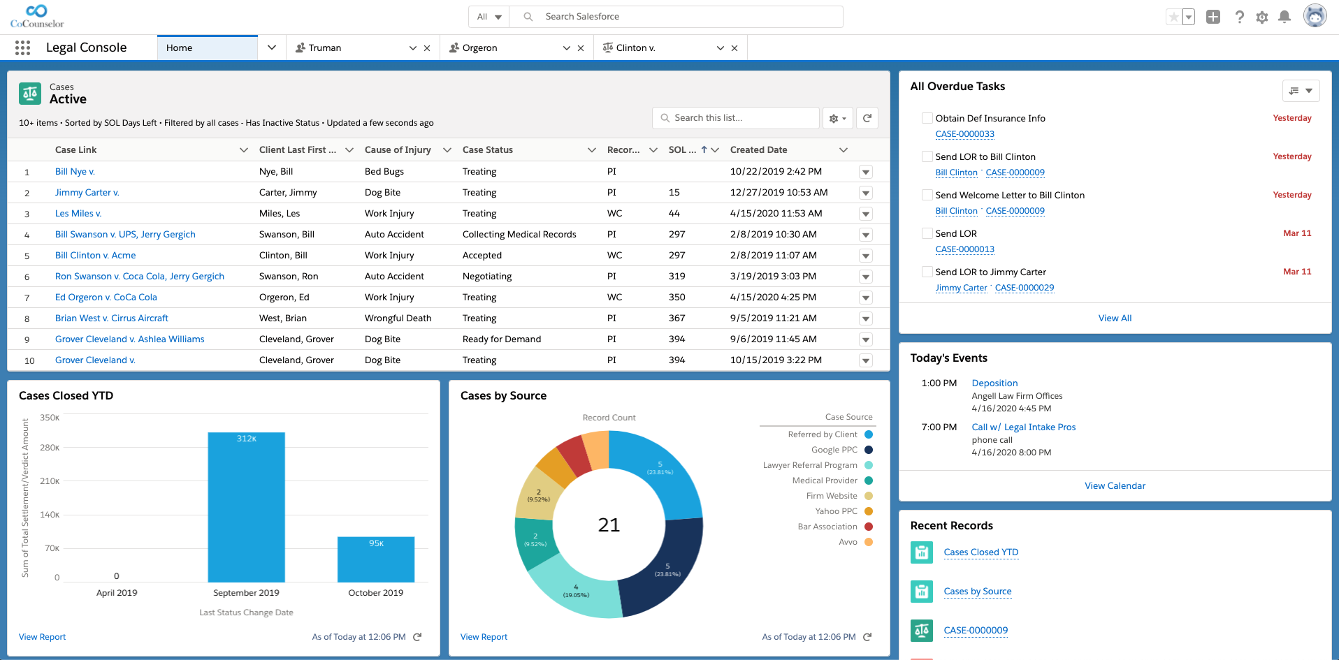Click the favorites star icon
The width and height of the screenshot is (1339, 660).
pyautogui.click(x=1173, y=17)
